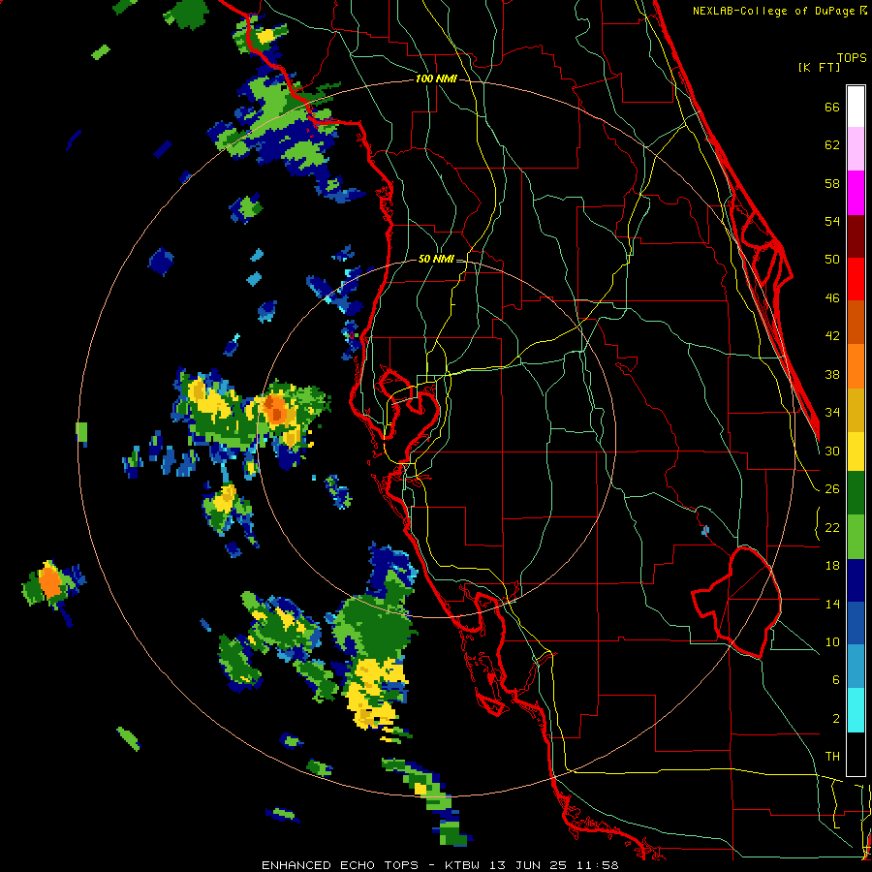Select the legend value 26
The width and height of the screenshot is (872, 872).
click(832, 489)
